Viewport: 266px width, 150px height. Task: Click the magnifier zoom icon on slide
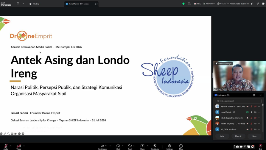(8, 134)
